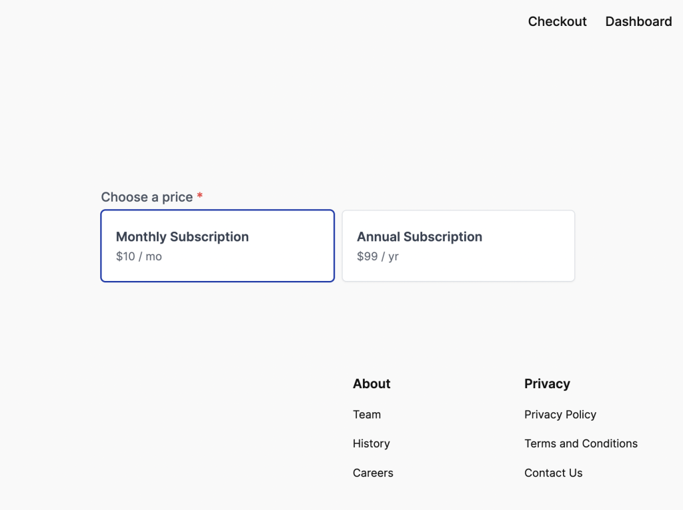
Task: Read the Privacy Policy
Action: pyautogui.click(x=560, y=414)
